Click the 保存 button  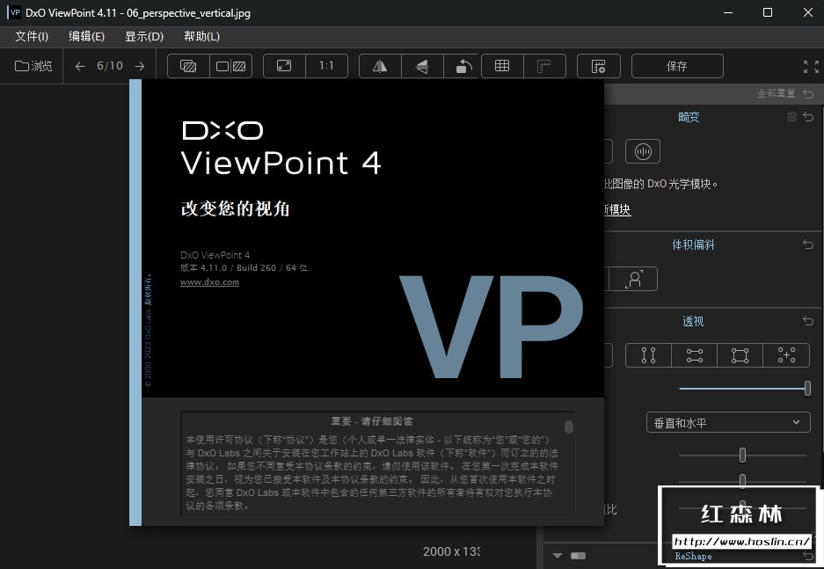(677, 66)
